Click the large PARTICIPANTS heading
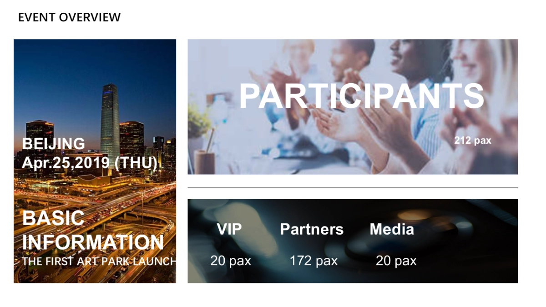 [x=361, y=96]
